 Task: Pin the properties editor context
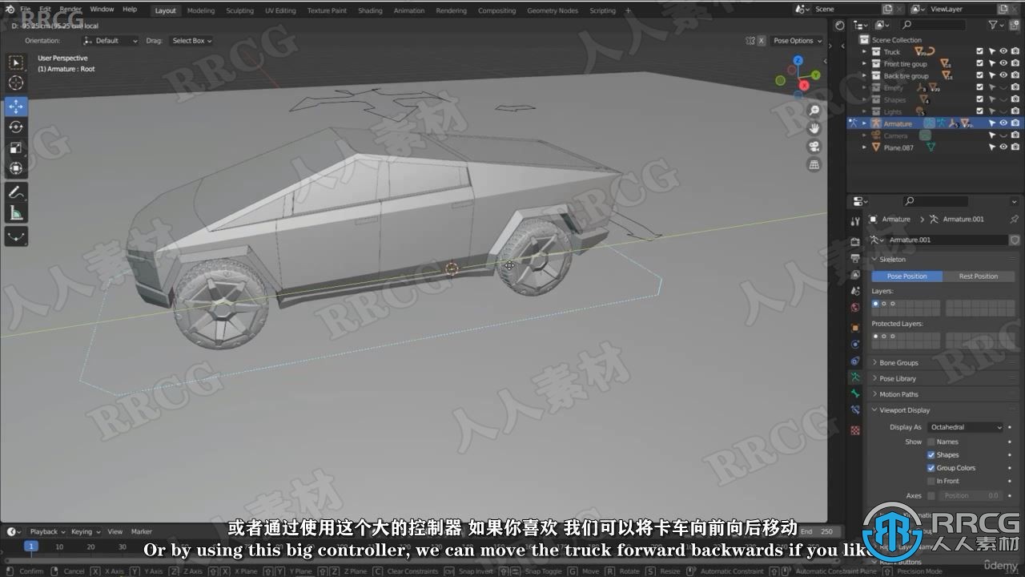[x=1015, y=219]
